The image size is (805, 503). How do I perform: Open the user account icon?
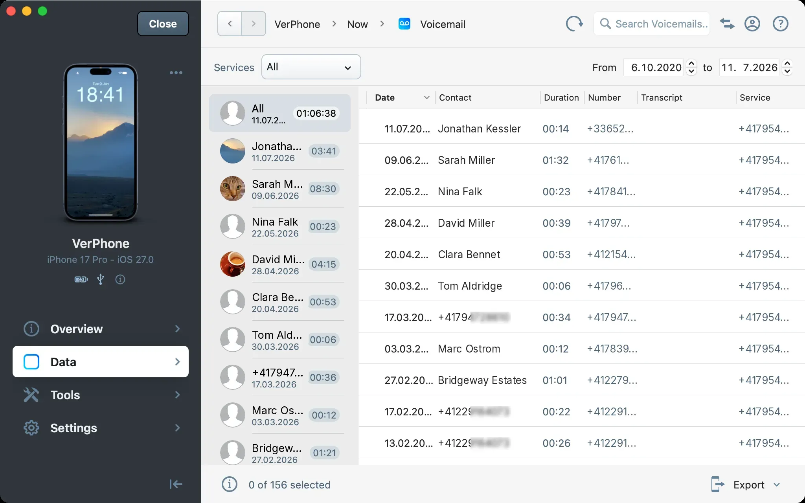click(x=752, y=24)
